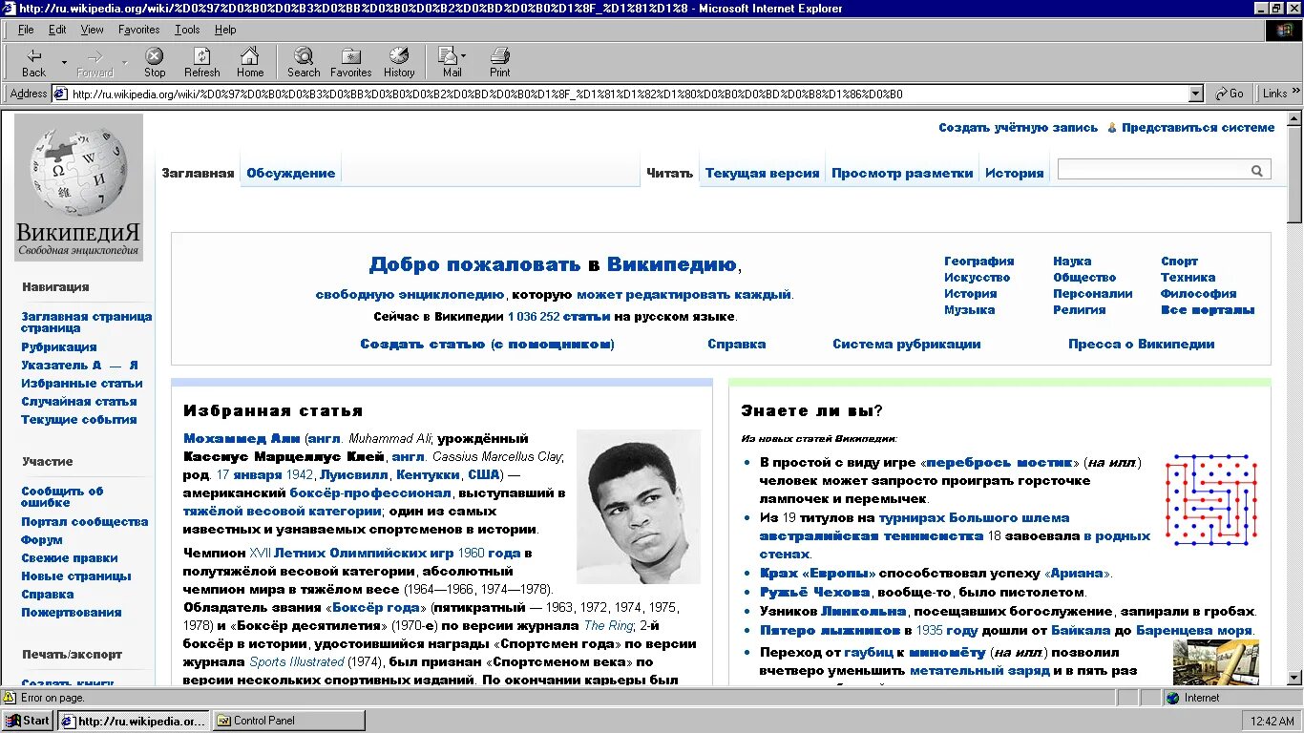Open the Пресса о Википедии link
The image size is (1304, 733).
coord(1141,344)
